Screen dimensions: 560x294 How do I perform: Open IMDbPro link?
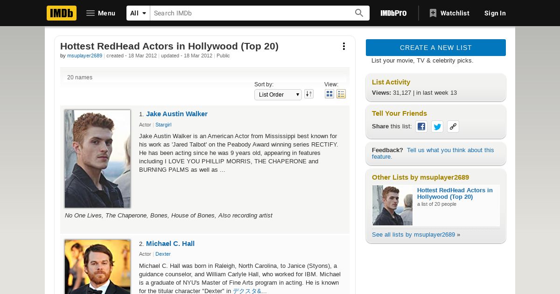point(393,13)
